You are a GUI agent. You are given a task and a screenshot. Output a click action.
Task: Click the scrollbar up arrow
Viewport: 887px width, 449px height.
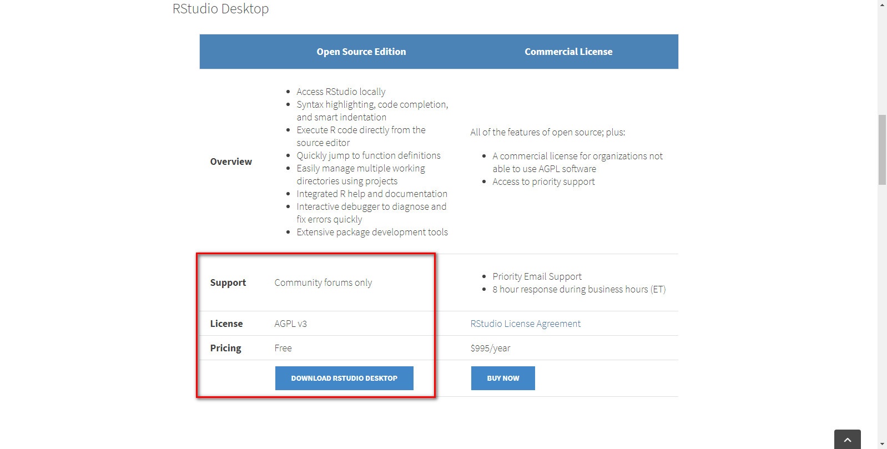tap(882, 4)
